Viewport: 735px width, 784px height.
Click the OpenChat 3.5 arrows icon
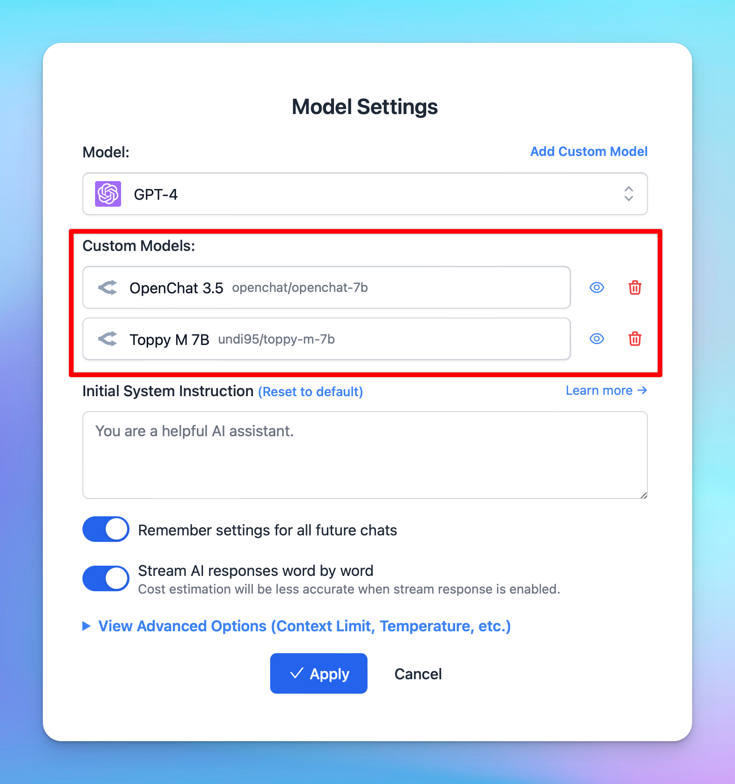pos(108,288)
